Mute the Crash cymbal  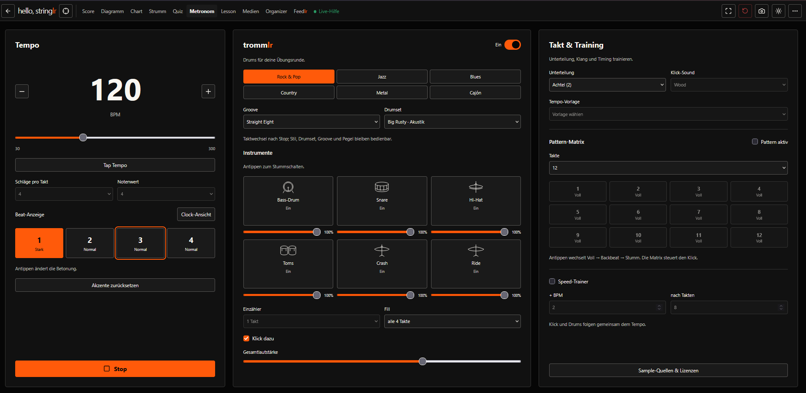coord(382,264)
